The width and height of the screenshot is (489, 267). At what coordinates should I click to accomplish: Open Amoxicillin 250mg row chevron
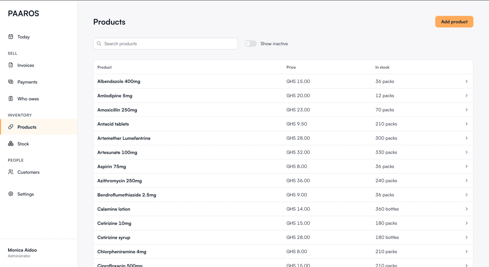pyautogui.click(x=466, y=110)
